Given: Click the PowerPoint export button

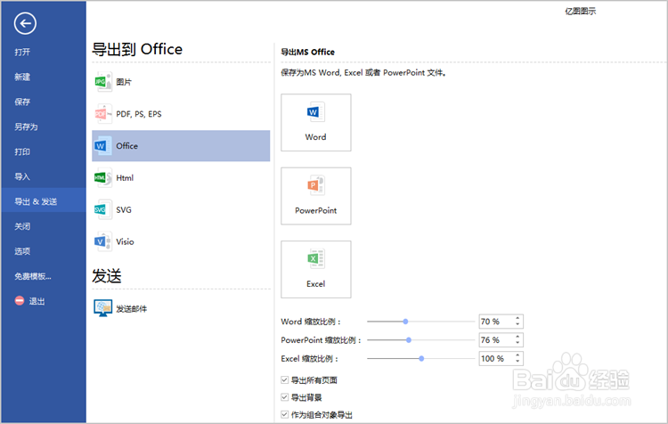Looking at the screenshot, I should click(315, 196).
